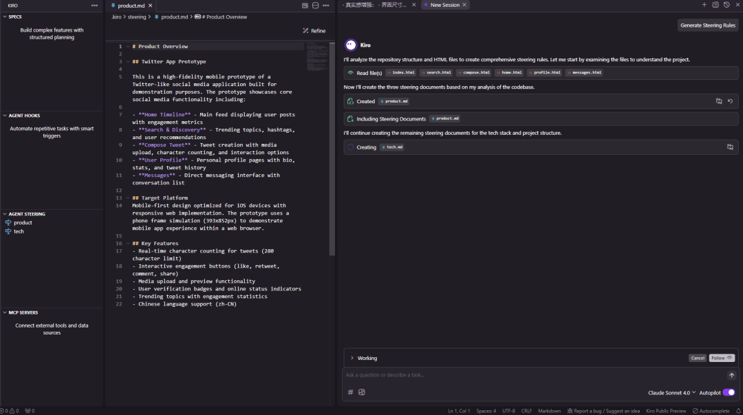This screenshot has width=743, height=415.
Task: View changes icon on Created product.md row
Action: [x=719, y=101]
